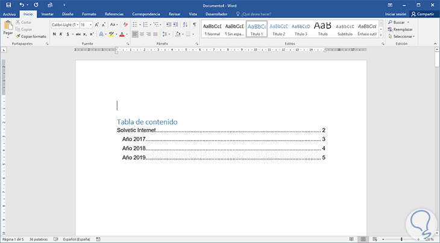The width and height of the screenshot is (440, 243).
Task: Toggle left alignment
Action: pyautogui.click(x=135, y=34)
